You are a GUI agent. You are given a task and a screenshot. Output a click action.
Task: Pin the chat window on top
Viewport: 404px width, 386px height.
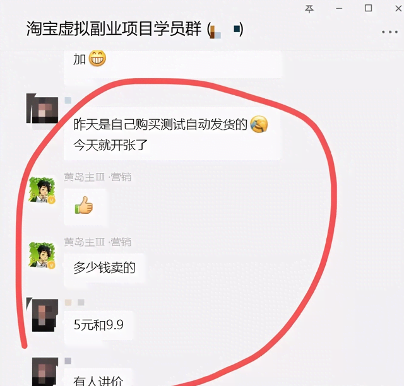(309, 9)
